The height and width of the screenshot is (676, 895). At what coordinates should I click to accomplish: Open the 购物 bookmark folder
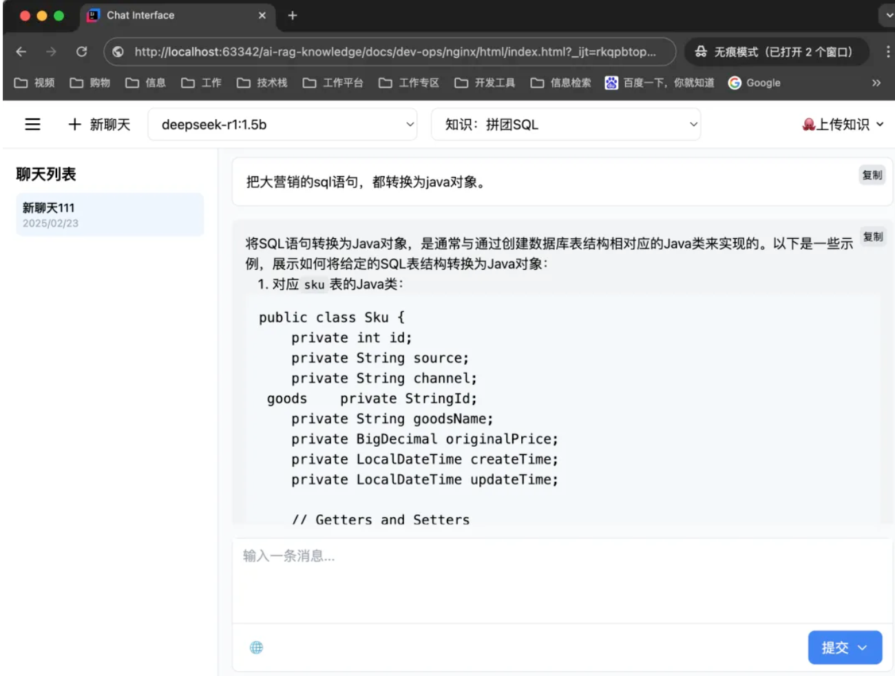pos(90,83)
